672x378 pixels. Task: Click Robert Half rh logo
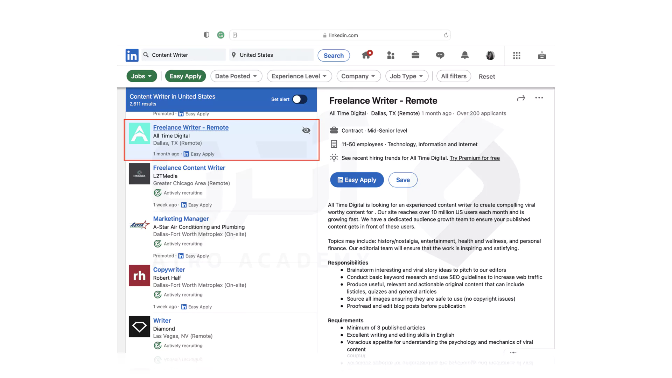coord(139,275)
